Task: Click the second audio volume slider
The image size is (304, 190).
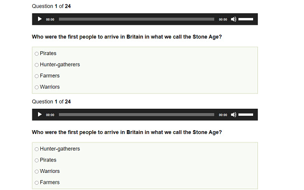Action: (x=246, y=114)
